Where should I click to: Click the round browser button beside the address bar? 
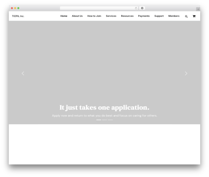click(x=142, y=8)
